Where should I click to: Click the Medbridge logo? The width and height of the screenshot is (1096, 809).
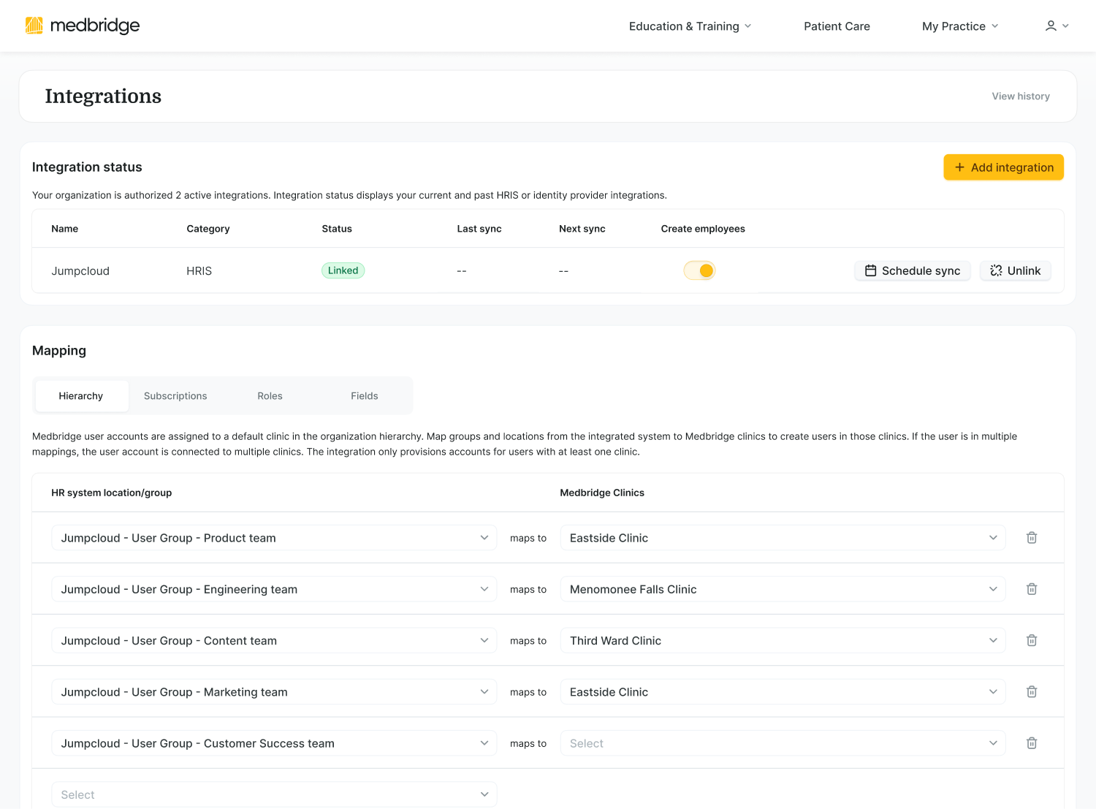(83, 25)
